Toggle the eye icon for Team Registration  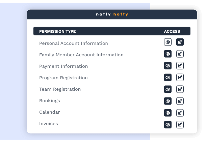[168, 89]
